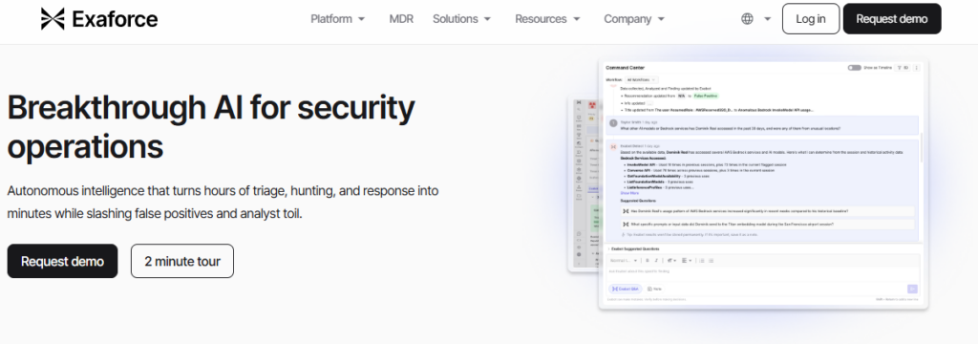The image size is (978, 344).
Task: Start the 2 minute tour
Action: 182,261
